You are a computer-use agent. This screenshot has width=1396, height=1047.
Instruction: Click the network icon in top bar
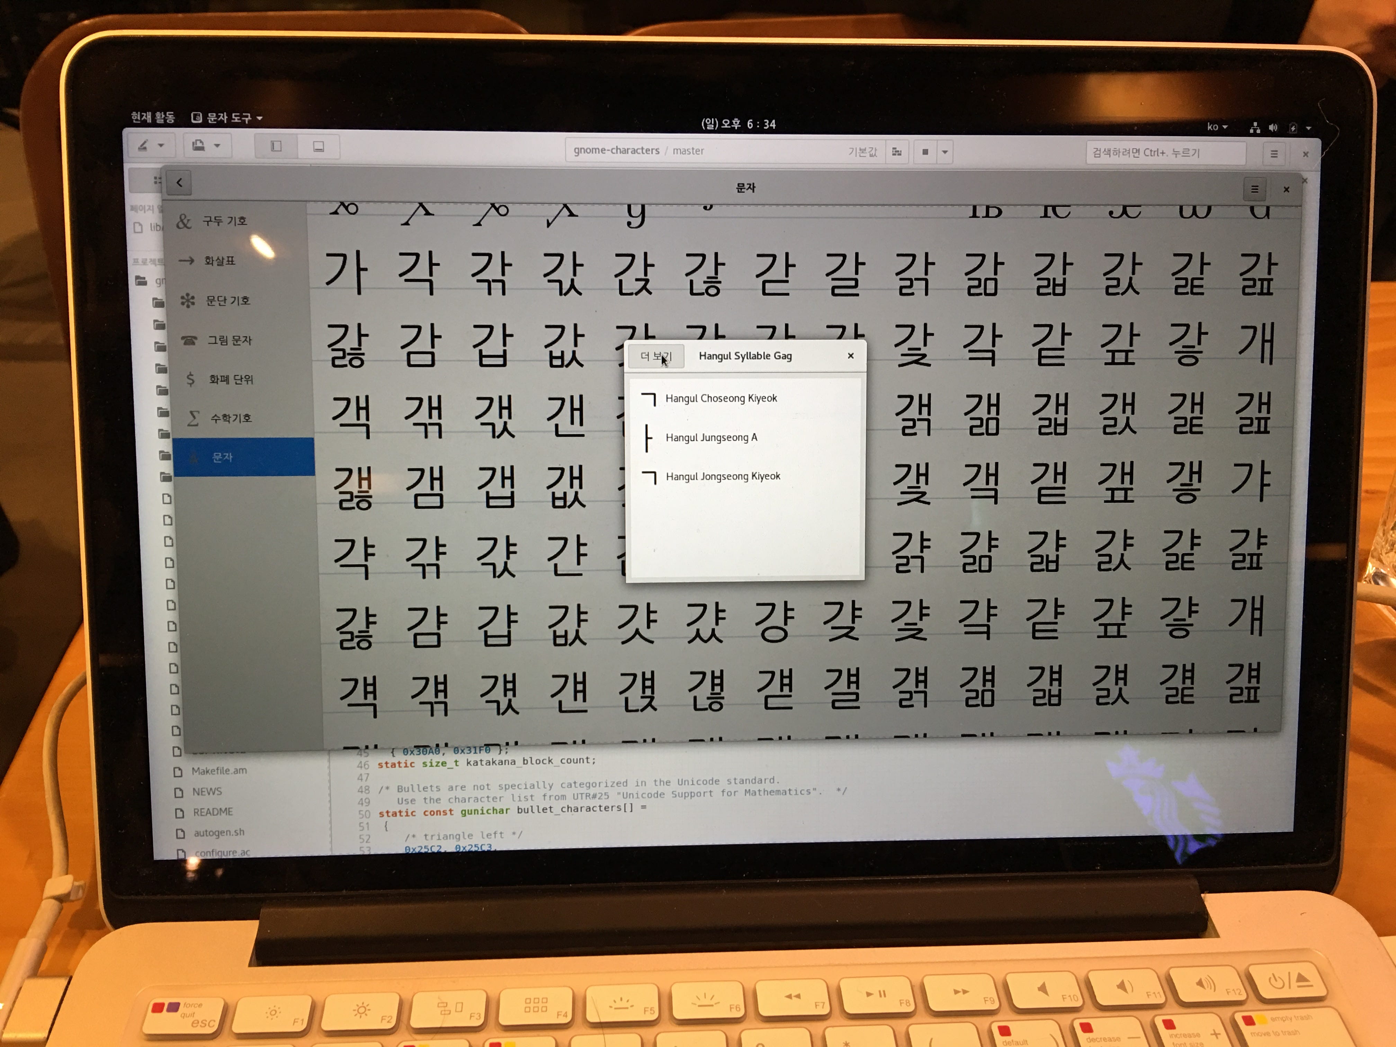(x=1255, y=128)
